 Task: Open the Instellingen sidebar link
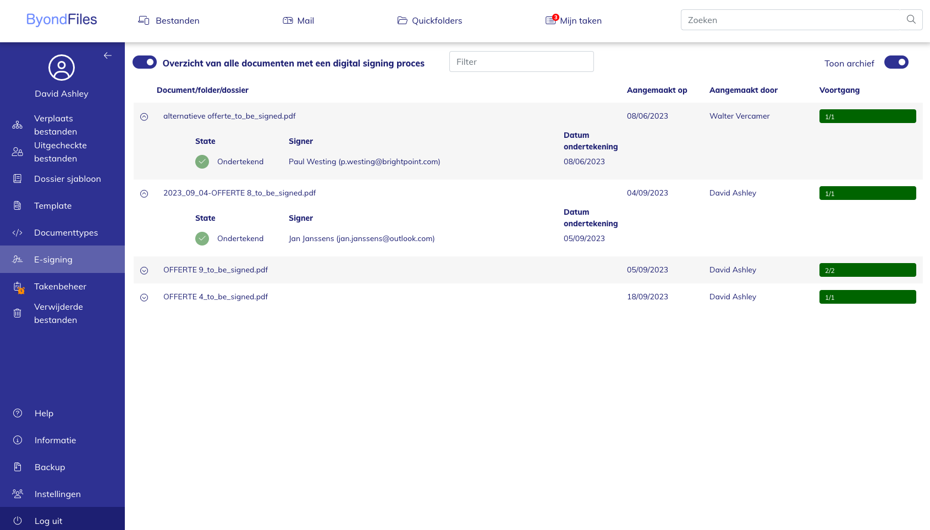pyautogui.click(x=57, y=494)
